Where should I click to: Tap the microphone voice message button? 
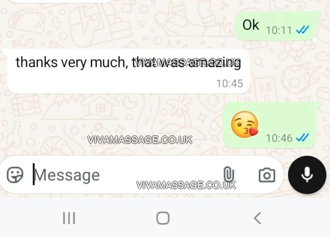click(x=307, y=174)
